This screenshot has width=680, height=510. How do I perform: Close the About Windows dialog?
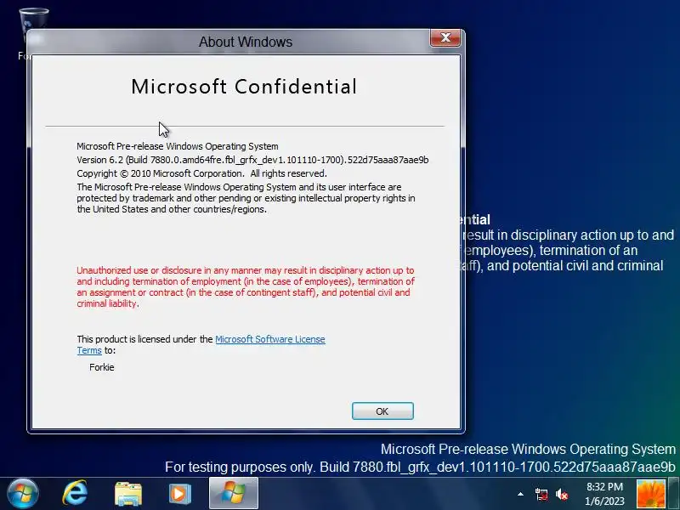pyautogui.click(x=445, y=37)
